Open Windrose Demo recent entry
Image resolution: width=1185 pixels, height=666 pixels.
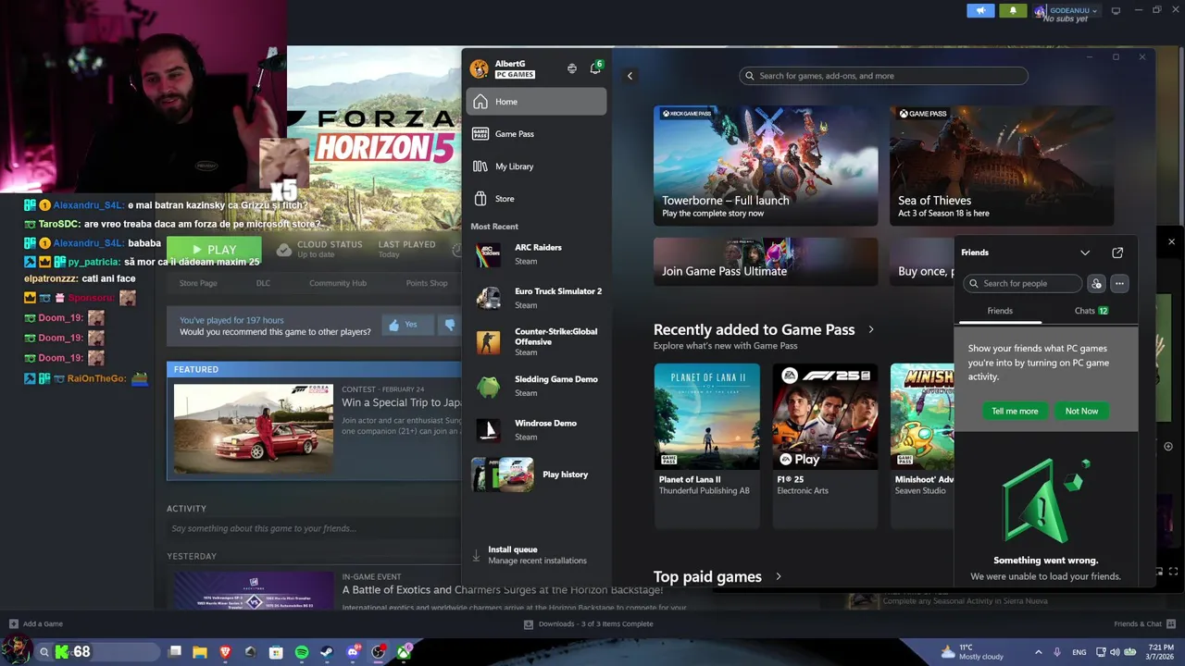coord(537,430)
